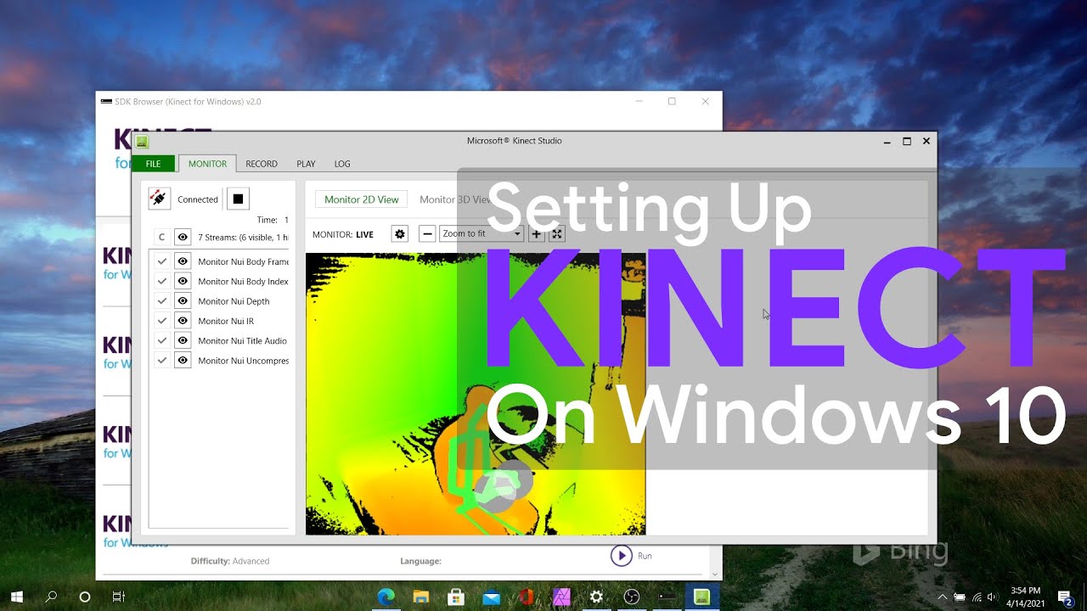Launch Microsoft Edge from the taskbar
The width and height of the screenshot is (1087, 611).
pos(386,597)
